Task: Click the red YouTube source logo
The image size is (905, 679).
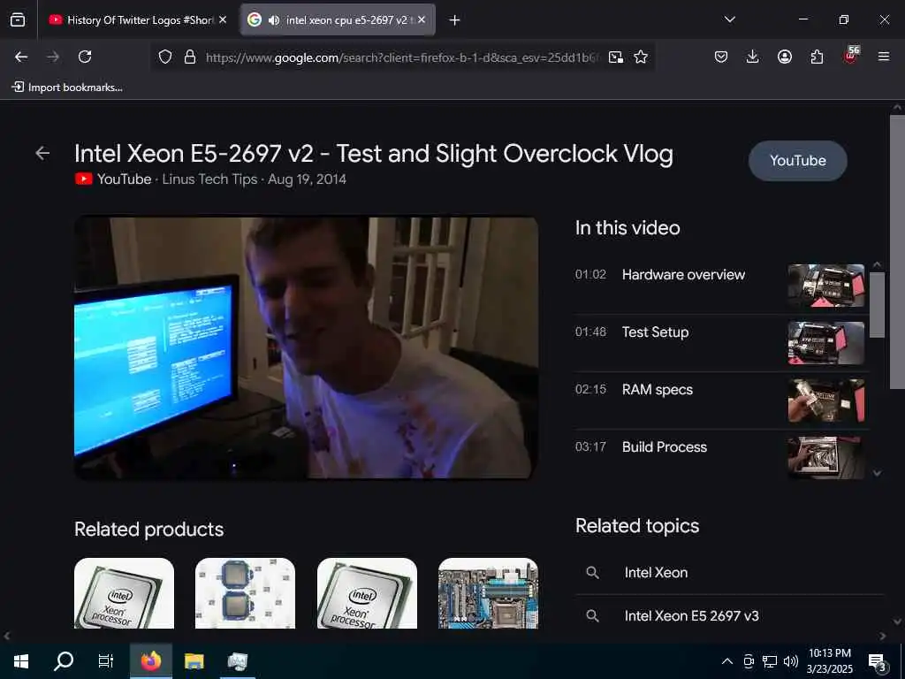Action: point(84,179)
